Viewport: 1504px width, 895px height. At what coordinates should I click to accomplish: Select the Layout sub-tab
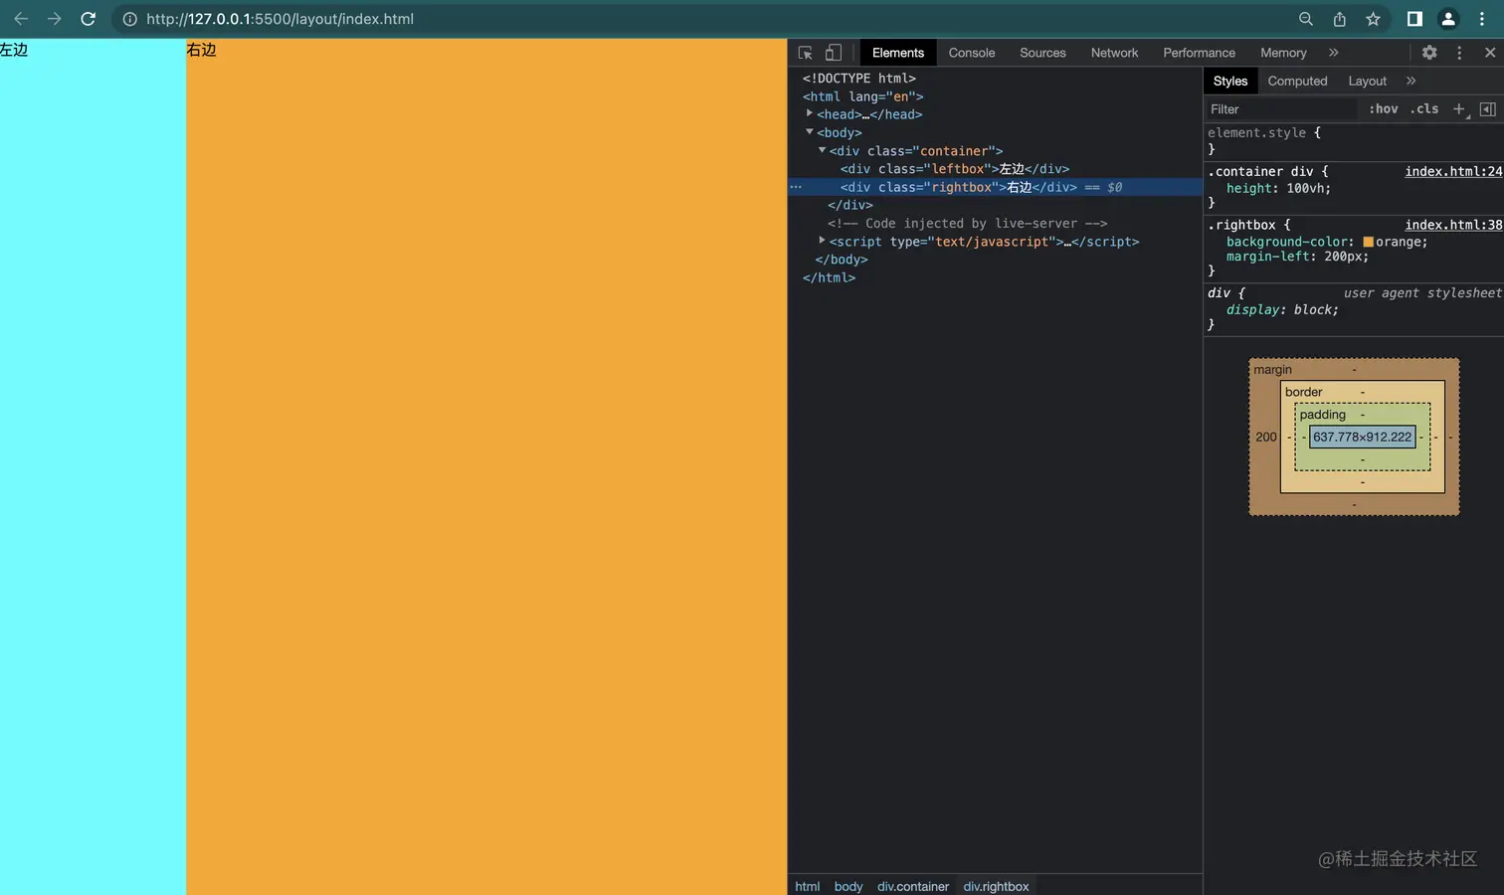1367,81
